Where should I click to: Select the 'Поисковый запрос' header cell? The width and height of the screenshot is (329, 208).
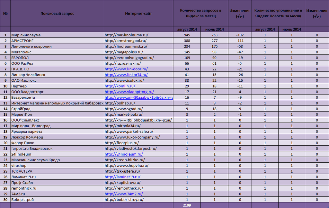(57, 14)
